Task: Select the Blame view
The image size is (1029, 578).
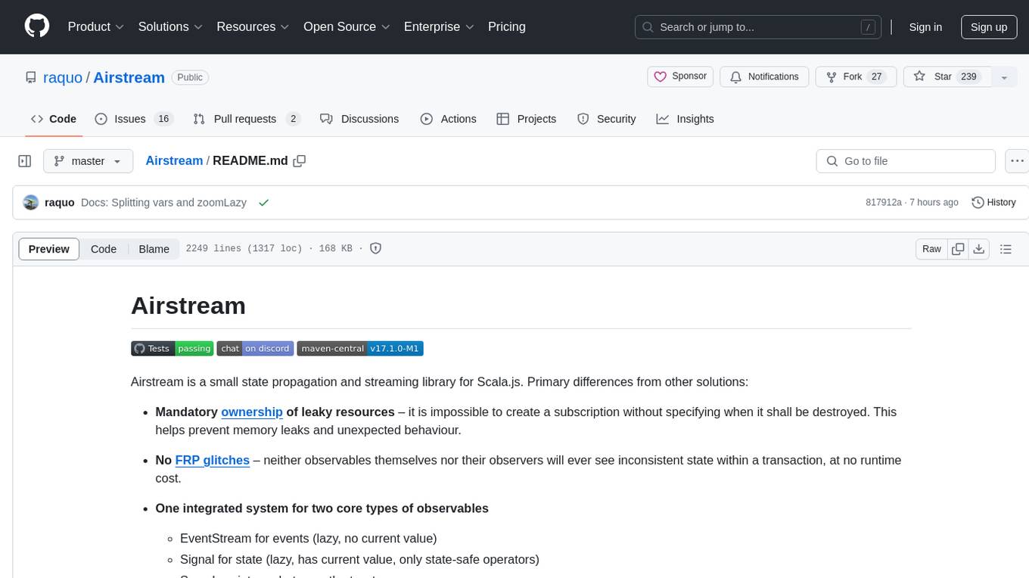Action: (154, 249)
